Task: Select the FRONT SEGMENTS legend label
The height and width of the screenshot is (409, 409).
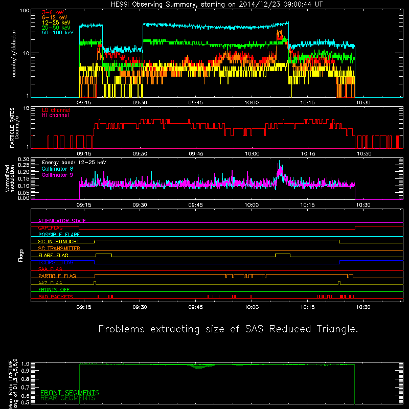Action: [x=70, y=393]
